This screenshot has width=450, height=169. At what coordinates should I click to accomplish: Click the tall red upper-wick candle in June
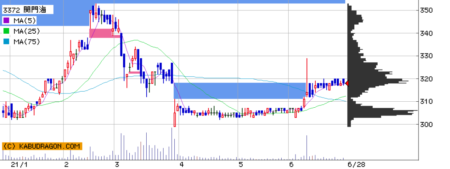(x=307, y=77)
